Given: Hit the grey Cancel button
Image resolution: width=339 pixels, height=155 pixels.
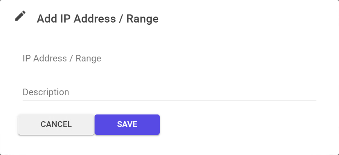Looking at the screenshot, I should [56, 124].
